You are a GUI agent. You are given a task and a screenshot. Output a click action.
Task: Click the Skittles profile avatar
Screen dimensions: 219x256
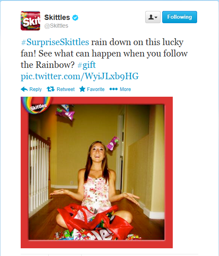click(30, 21)
